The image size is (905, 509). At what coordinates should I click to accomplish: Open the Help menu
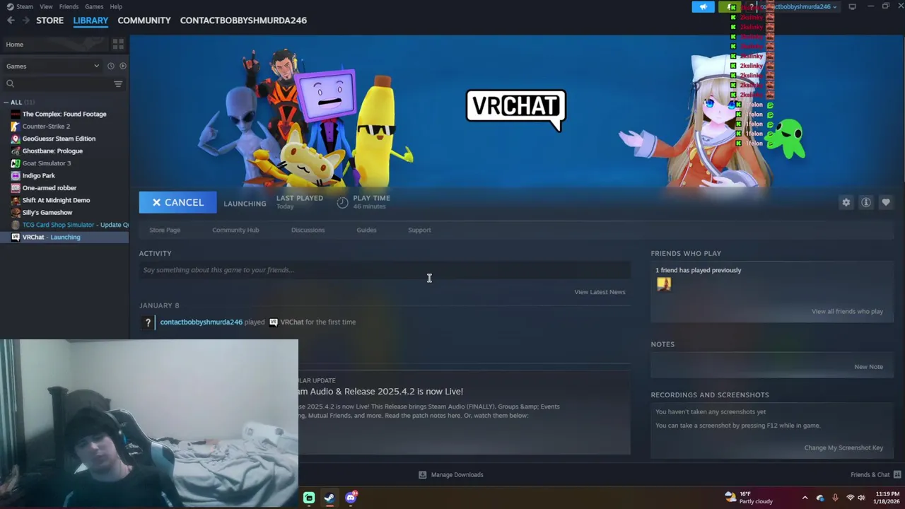[x=116, y=6]
